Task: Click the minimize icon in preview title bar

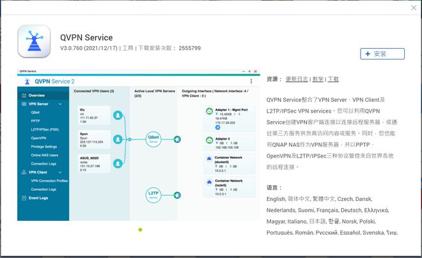Action: coord(244,72)
